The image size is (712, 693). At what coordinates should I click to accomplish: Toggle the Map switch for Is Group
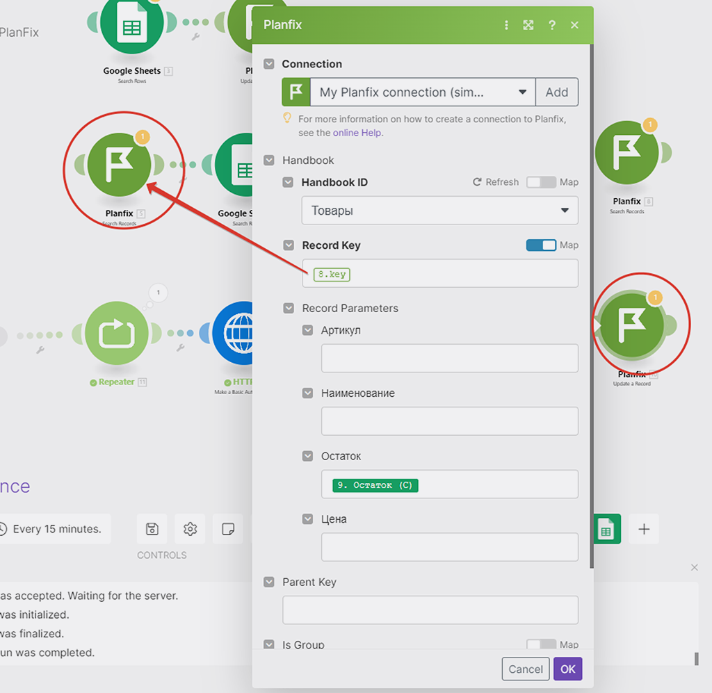tap(541, 644)
